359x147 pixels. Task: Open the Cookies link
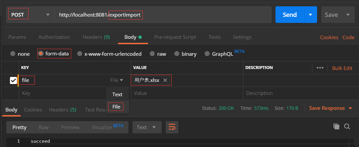click(x=329, y=37)
